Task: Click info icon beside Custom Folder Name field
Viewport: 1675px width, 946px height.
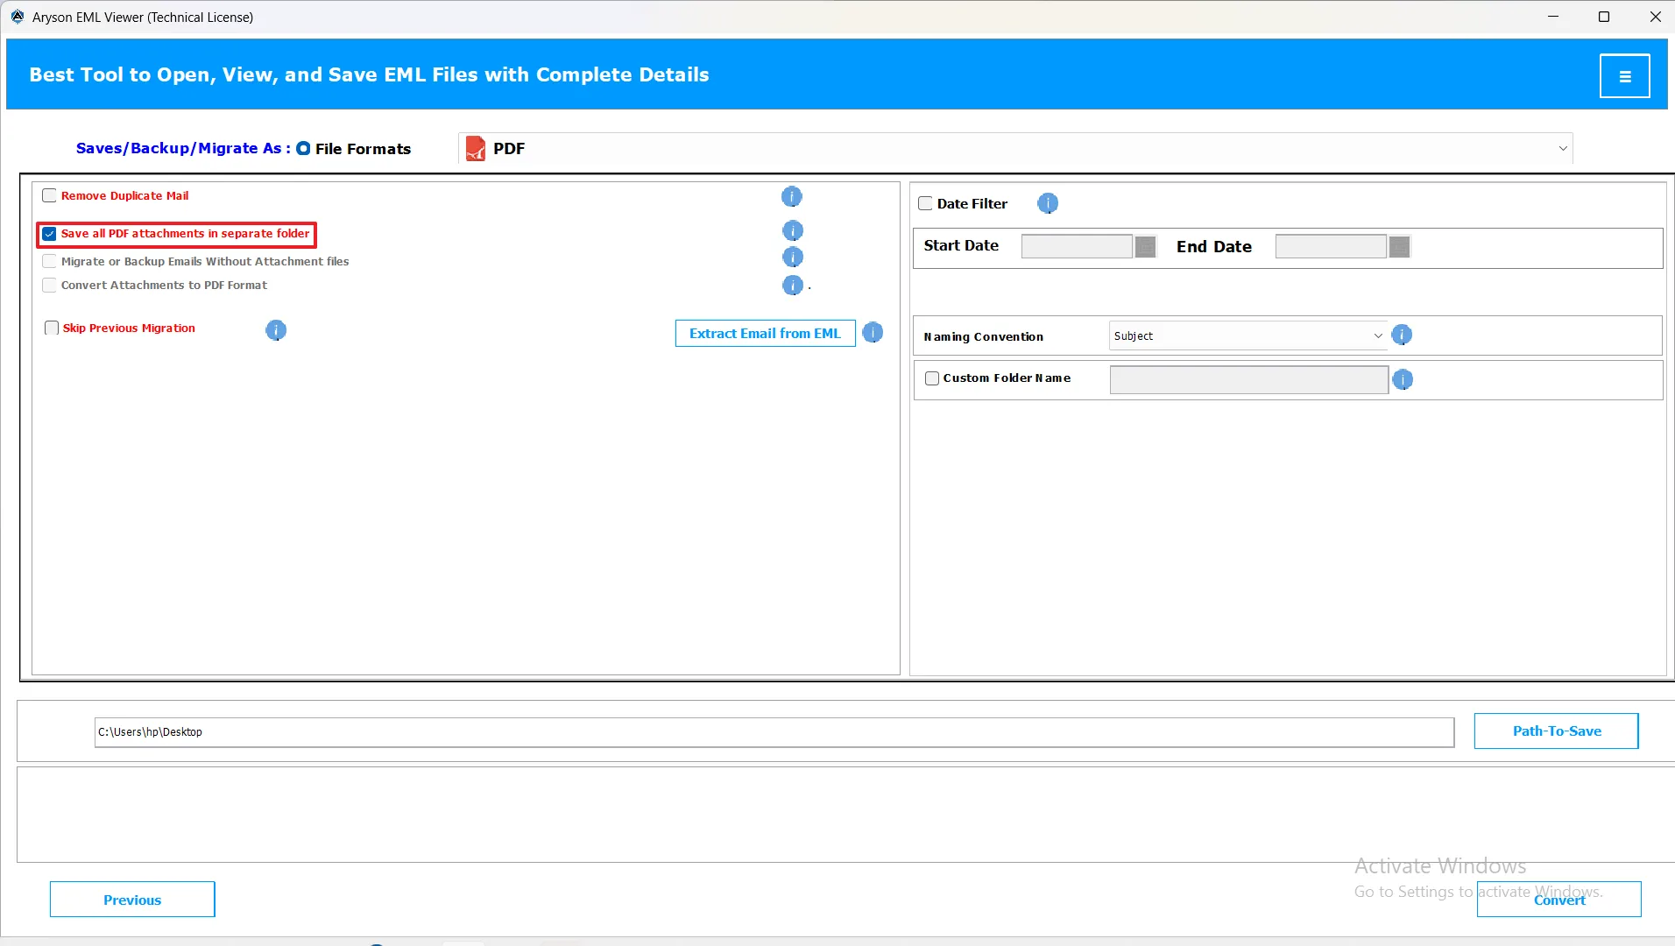Action: tap(1403, 379)
